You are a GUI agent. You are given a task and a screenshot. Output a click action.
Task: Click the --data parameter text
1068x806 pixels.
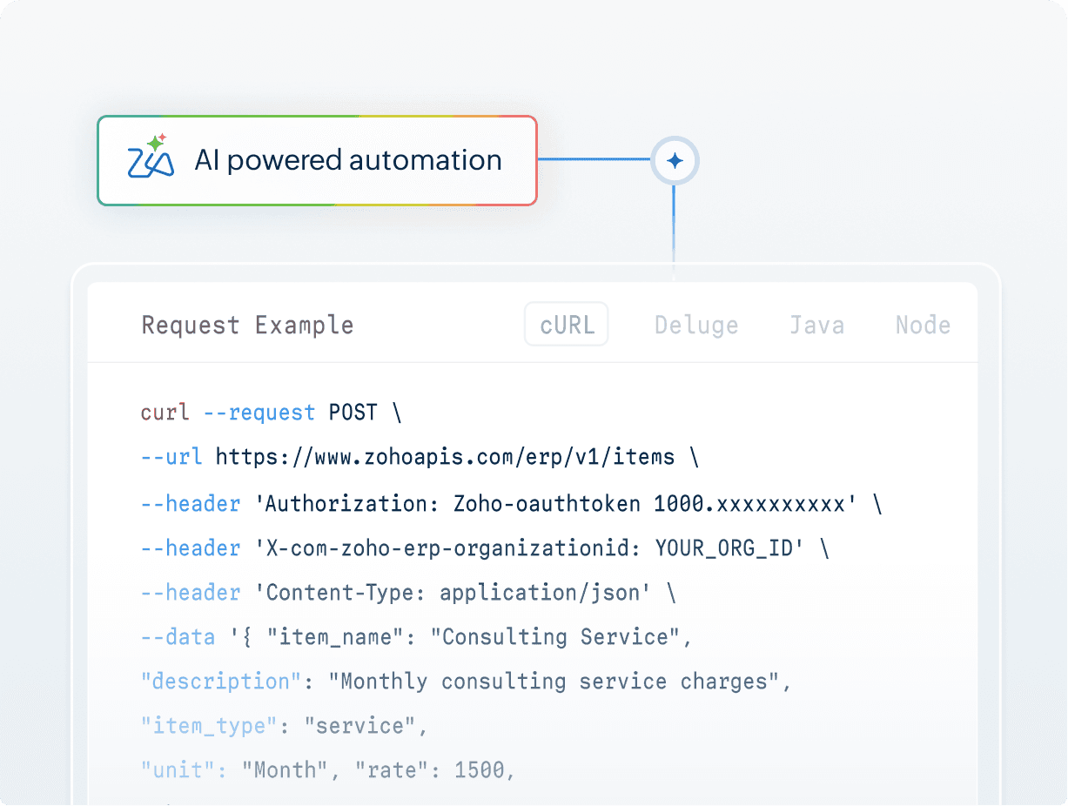point(178,636)
